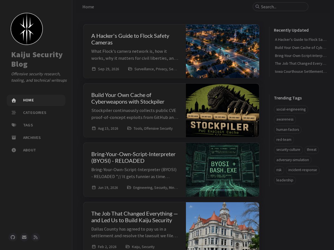Click the date Aug 15, 2026

pos(108,128)
